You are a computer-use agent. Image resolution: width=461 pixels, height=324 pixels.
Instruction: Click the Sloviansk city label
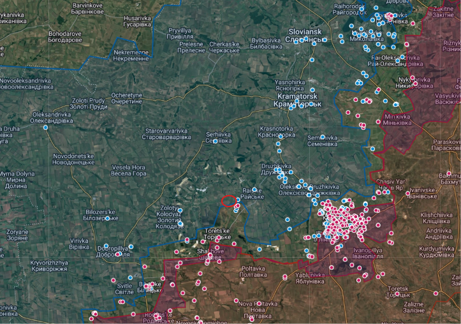[305, 35]
